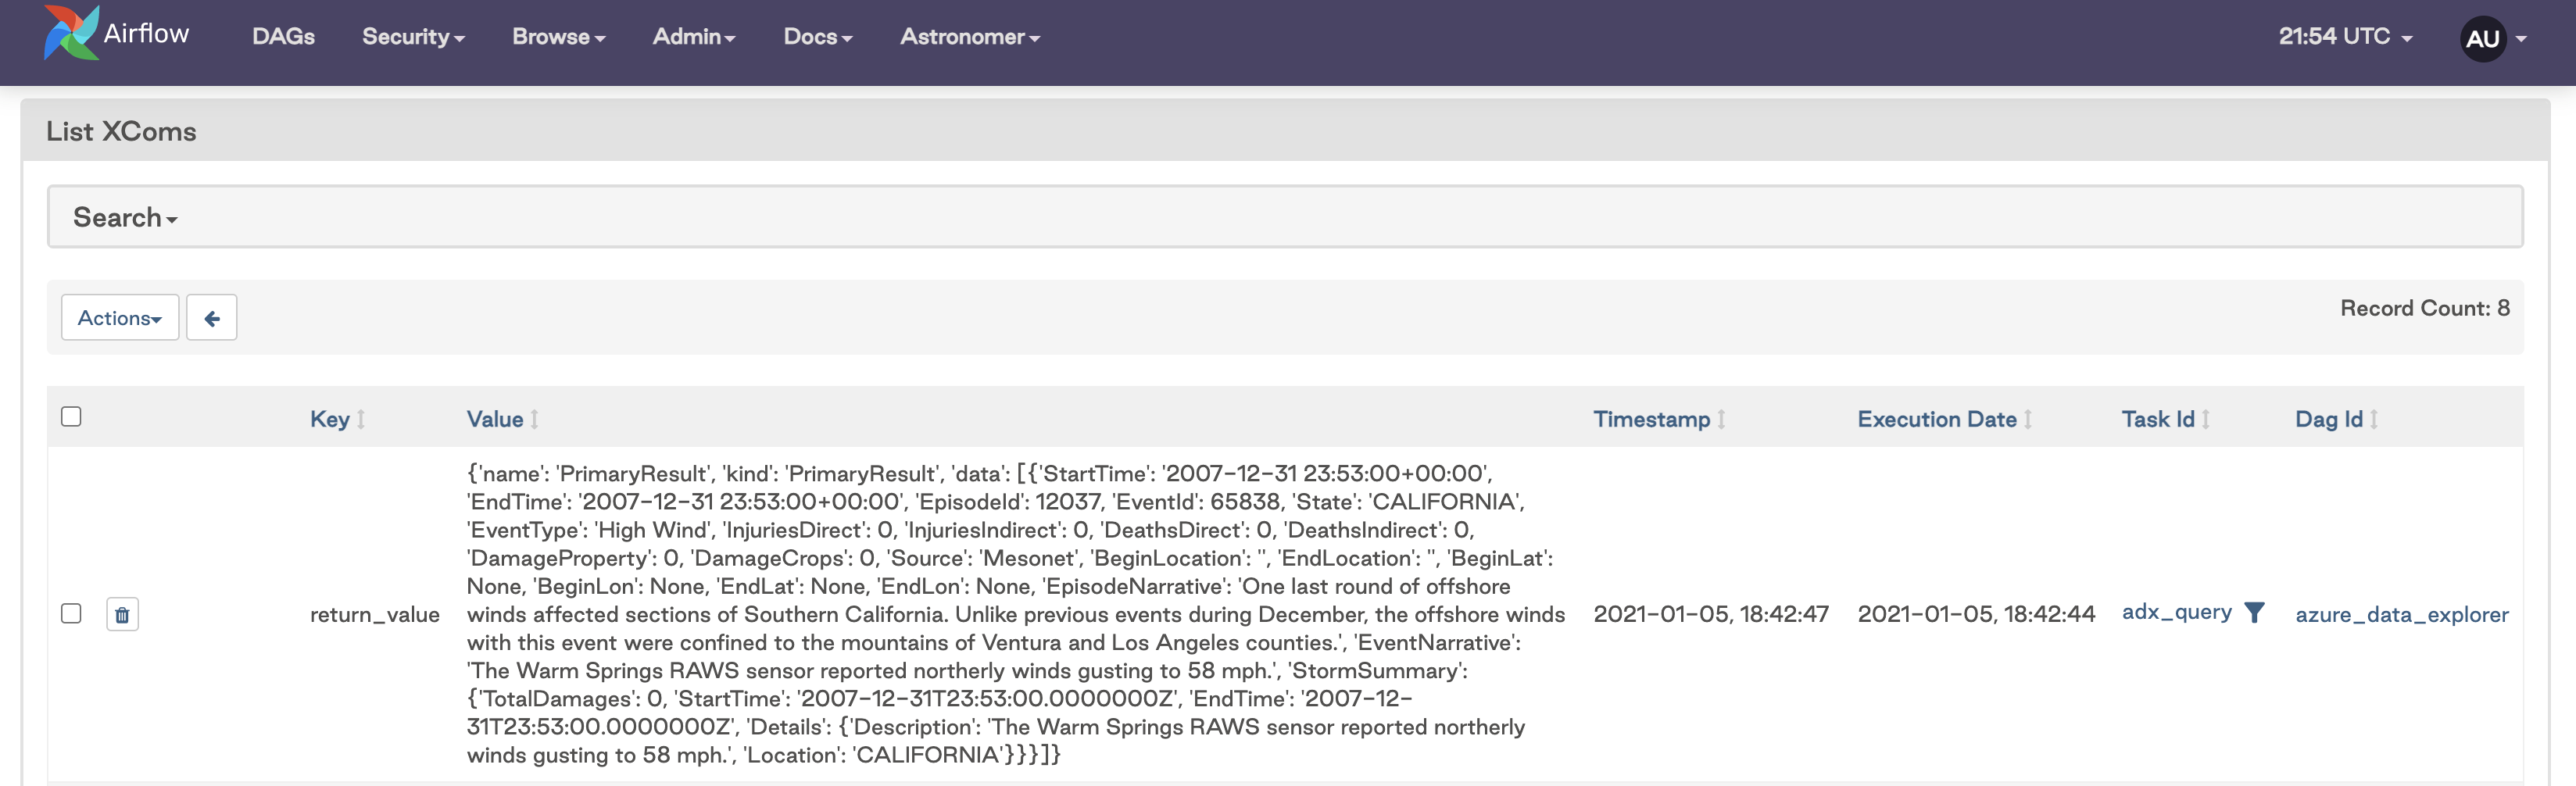Sort by Timestamp column arrows
This screenshot has height=786, width=2576.
coord(1721,420)
